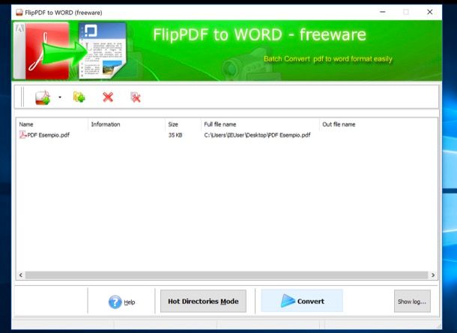457x333 pixels.
Task: Open the Add PDF dropdown arrow
Action: point(60,97)
